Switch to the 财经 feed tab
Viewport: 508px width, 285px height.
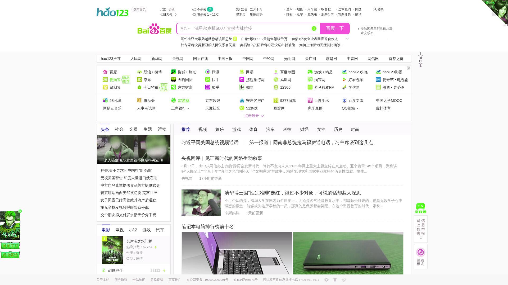pos(304,129)
